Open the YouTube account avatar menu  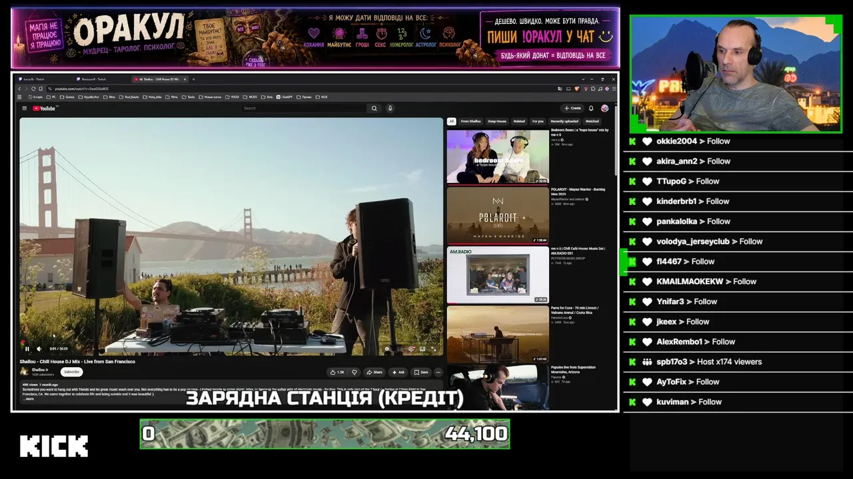[x=604, y=108]
